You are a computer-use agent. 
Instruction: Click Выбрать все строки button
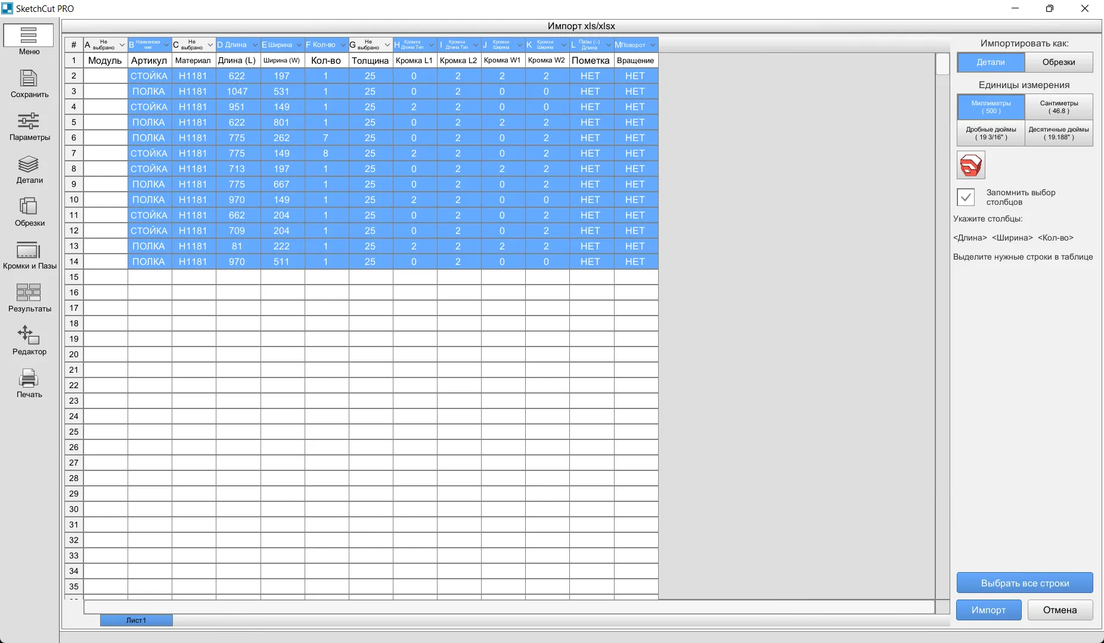(x=1025, y=583)
